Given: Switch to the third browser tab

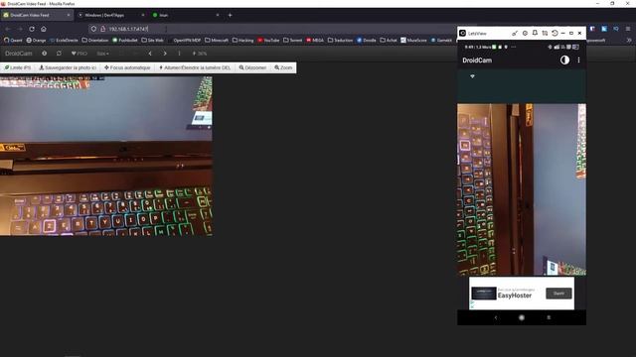Looking at the screenshot, I should click(186, 15).
